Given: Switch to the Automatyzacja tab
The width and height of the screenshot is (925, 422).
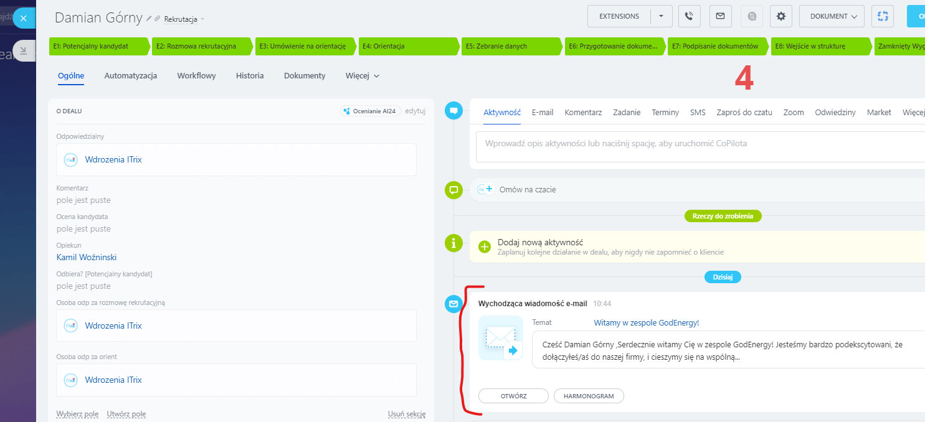Looking at the screenshot, I should (130, 76).
